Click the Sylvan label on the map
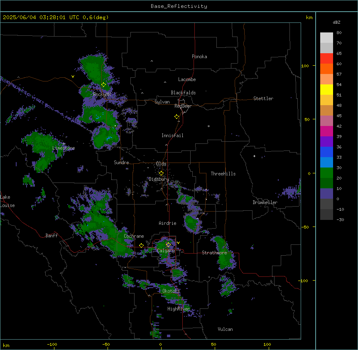This screenshot has height=350, width=358. (162, 102)
